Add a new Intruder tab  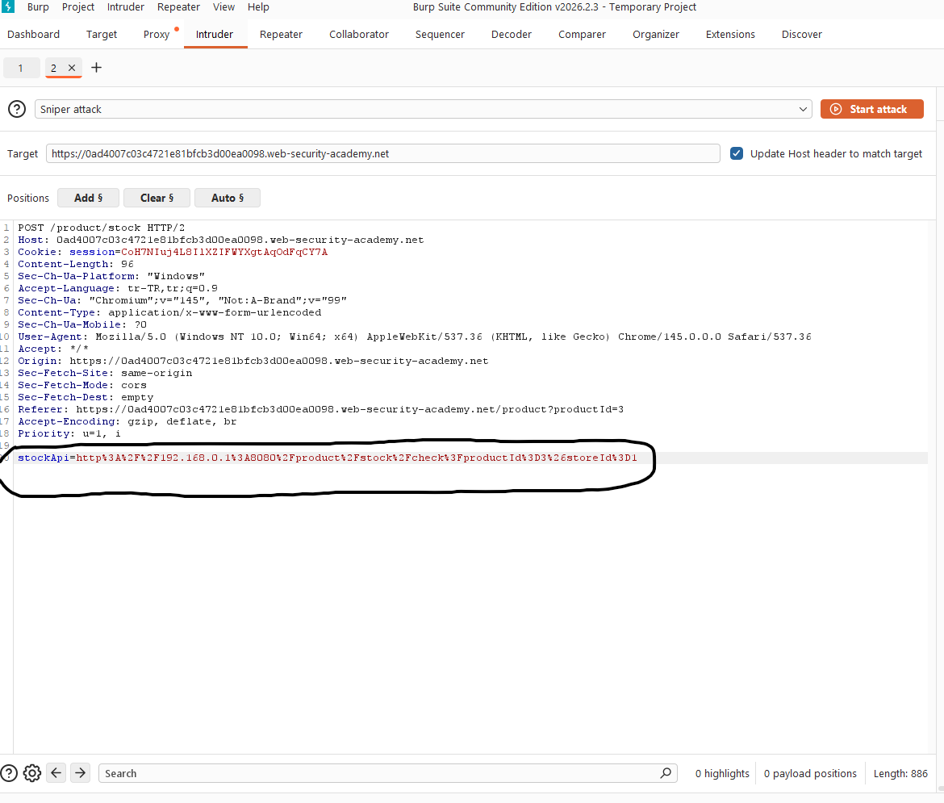pyautogui.click(x=96, y=68)
